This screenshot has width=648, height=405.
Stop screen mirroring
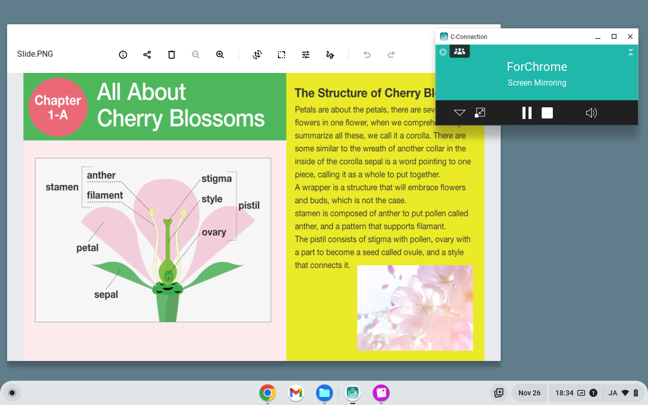click(547, 113)
